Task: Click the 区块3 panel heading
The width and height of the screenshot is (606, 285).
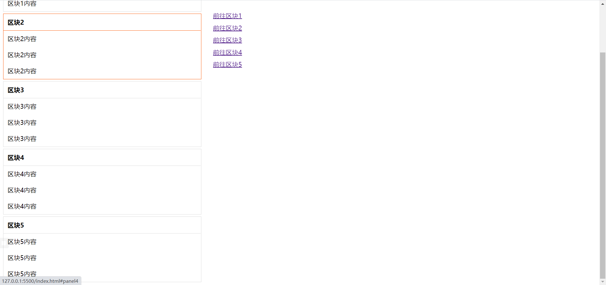Action: point(16,90)
